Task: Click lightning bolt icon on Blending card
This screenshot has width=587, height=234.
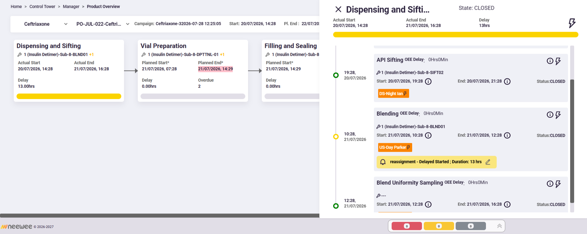Action: point(558,115)
